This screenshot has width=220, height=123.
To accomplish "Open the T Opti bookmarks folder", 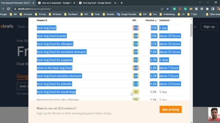I will click(192, 14).
